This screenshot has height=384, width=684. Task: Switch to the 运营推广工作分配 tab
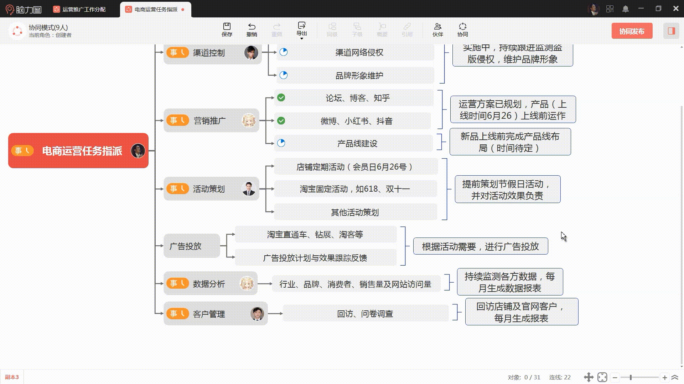pyautogui.click(x=84, y=9)
